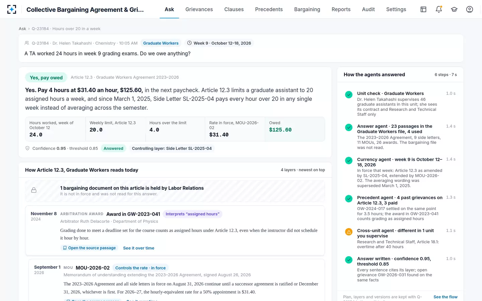Open the Grievances tab

tap(199, 9)
